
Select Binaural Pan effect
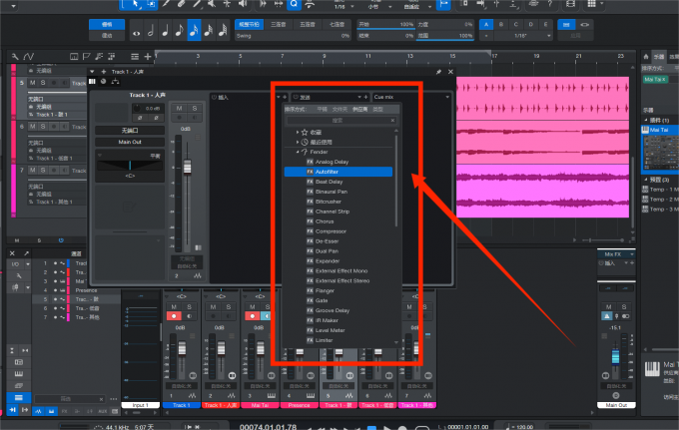pyautogui.click(x=332, y=192)
